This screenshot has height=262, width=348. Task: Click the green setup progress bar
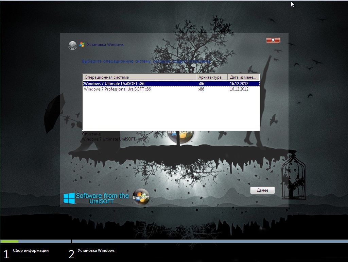point(9,241)
